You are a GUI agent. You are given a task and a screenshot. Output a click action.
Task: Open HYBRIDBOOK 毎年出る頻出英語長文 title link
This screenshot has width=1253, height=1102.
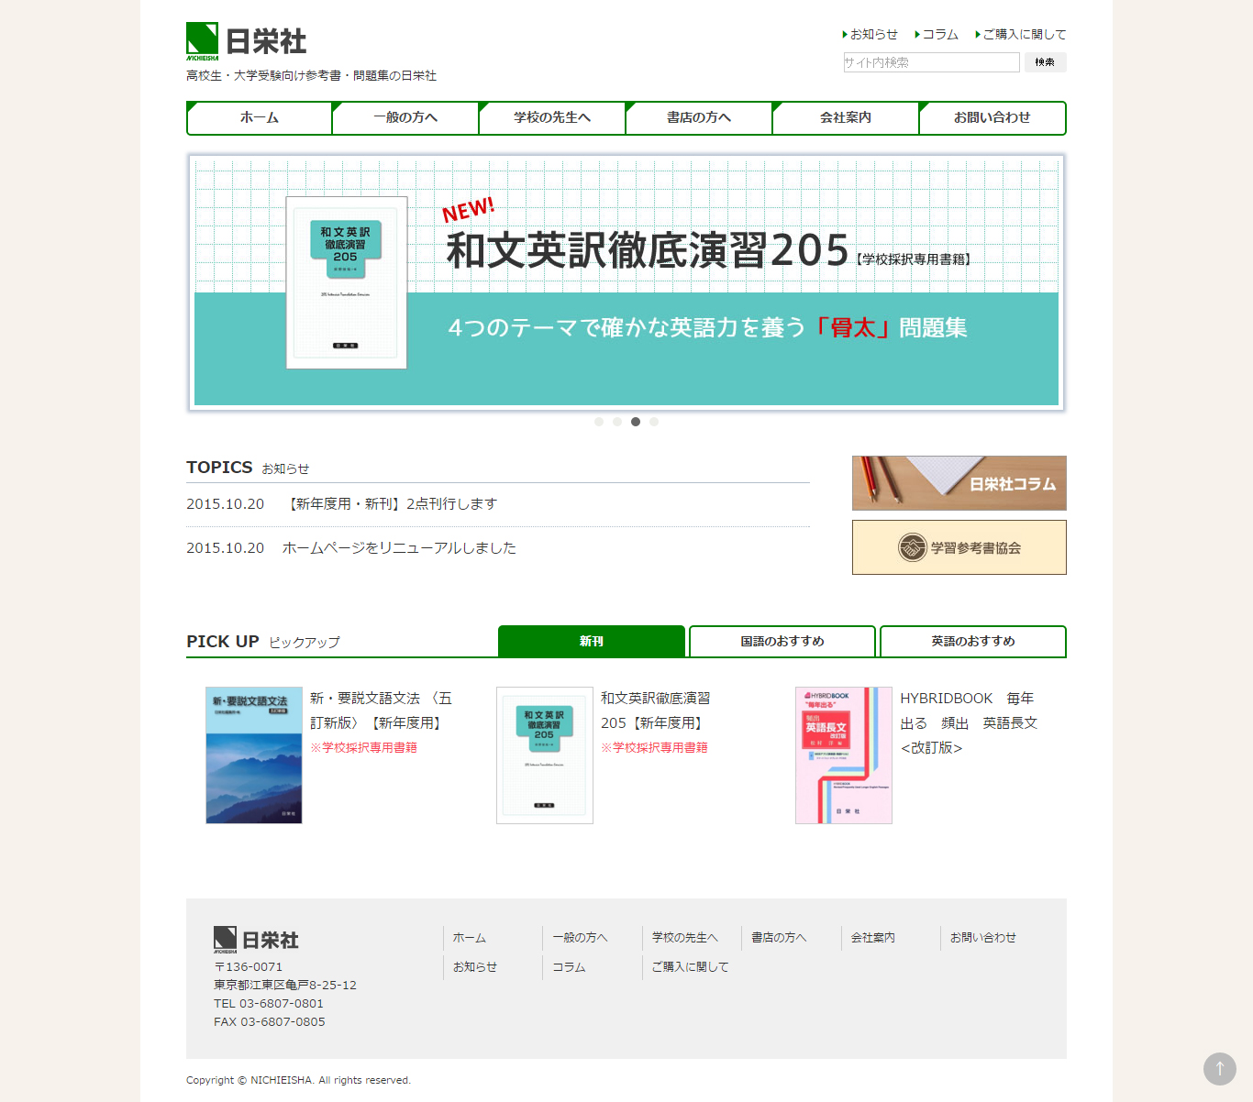tap(969, 722)
